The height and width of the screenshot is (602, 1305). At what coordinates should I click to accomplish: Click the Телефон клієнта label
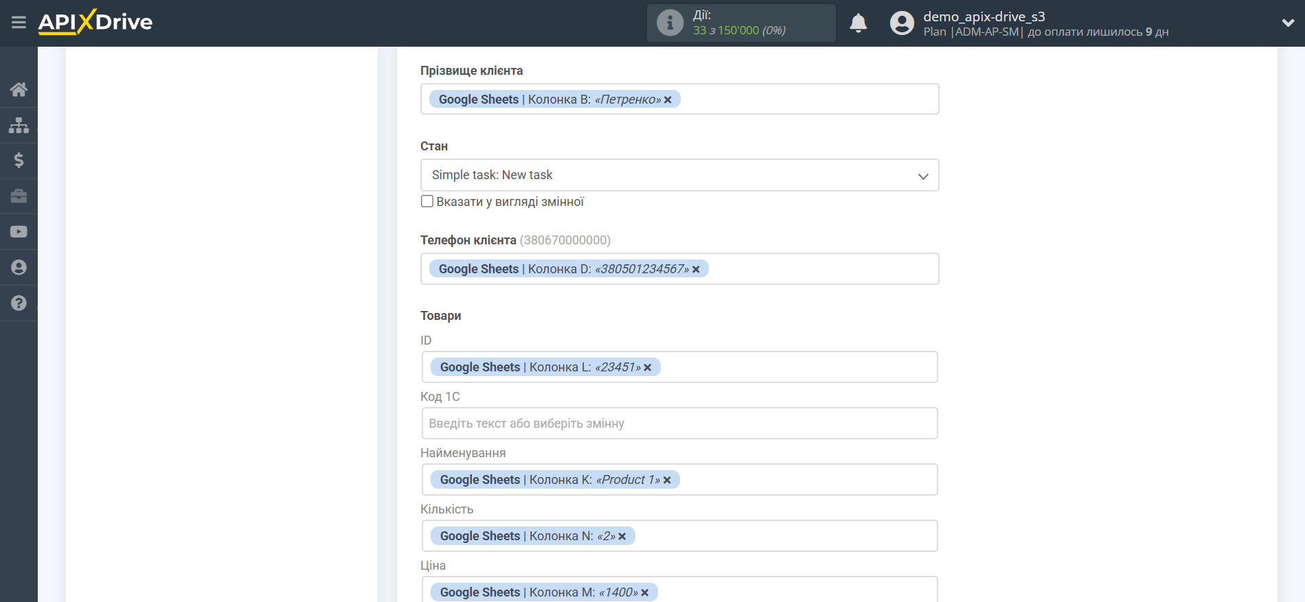(468, 240)
